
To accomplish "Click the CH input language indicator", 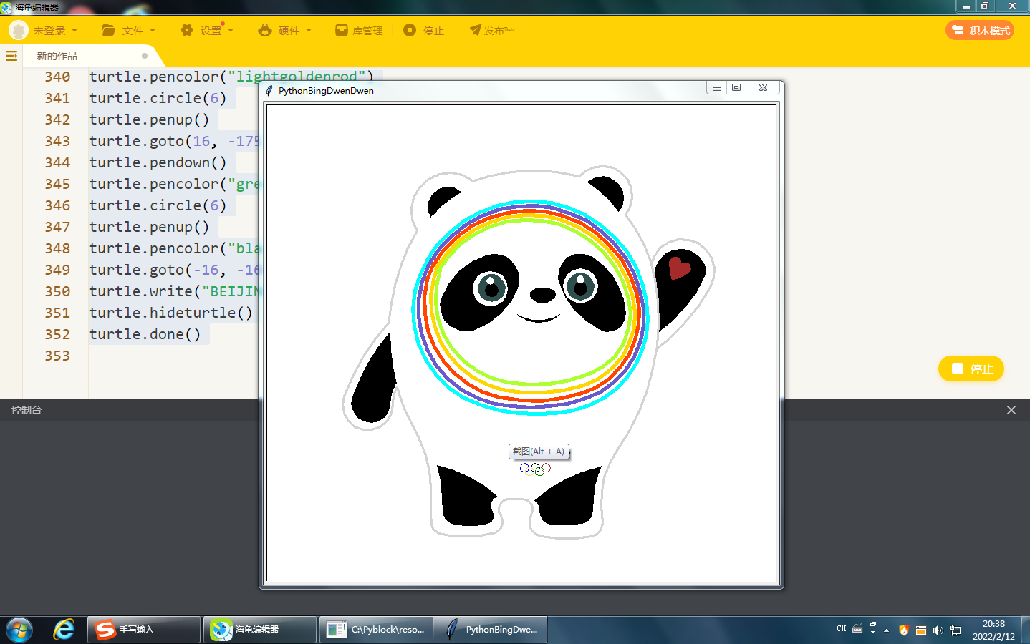I will 842,629.
